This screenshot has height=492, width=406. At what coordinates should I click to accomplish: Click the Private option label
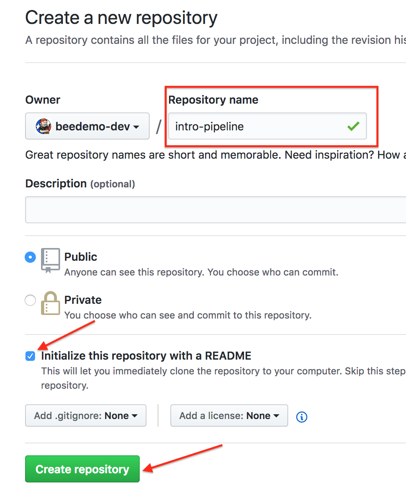click(83, 300)
